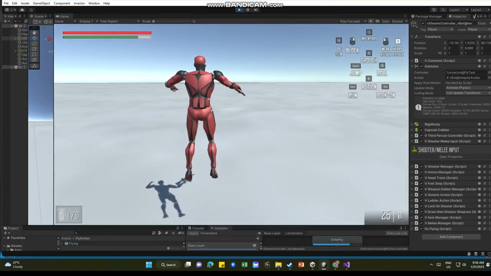491x276 pixels.
Task: Switch to the Console tab
Action: pos(196,228)
